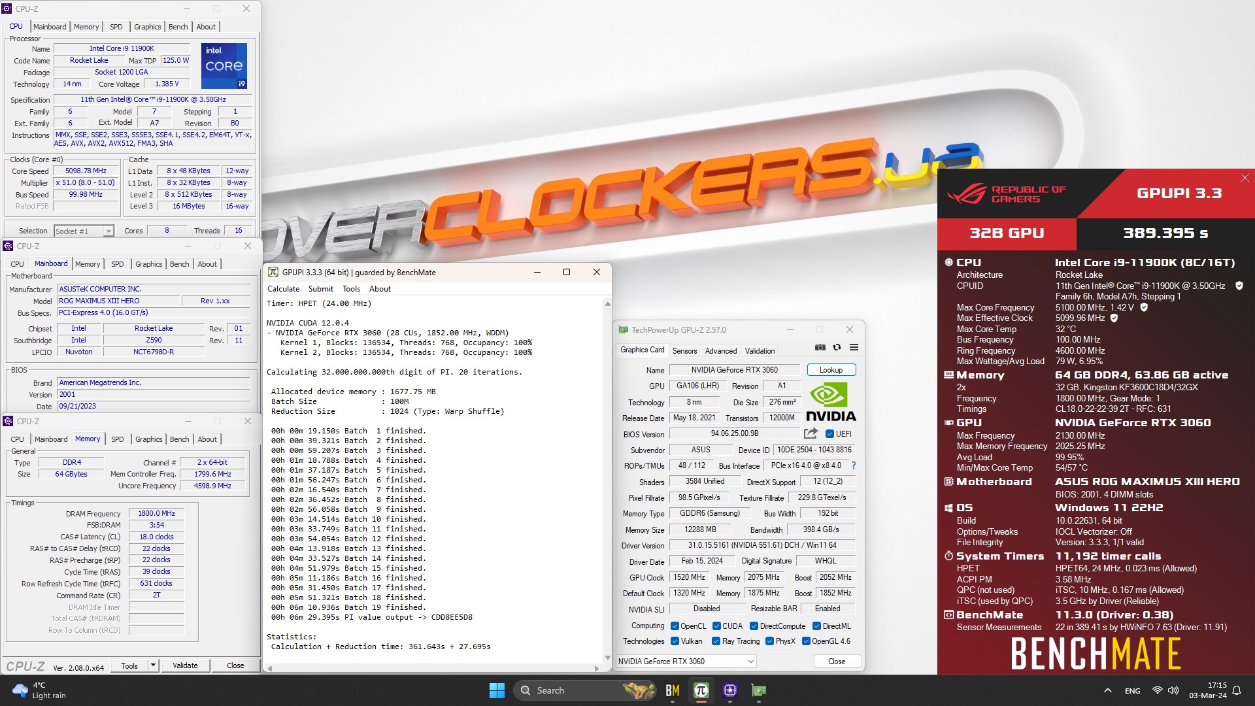Click CPUID verified shield icon in BenchMate

[1239, 286]
